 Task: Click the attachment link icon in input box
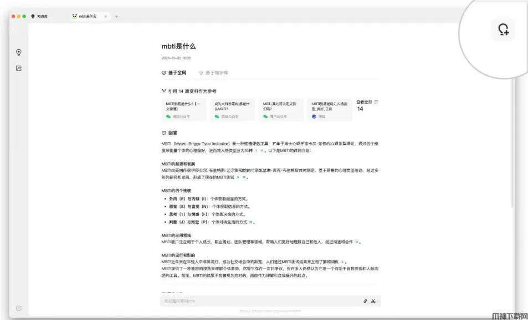click(365, 301)
